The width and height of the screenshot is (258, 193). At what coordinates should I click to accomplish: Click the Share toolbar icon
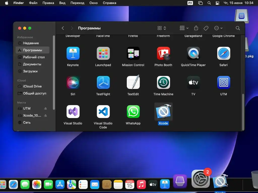196,28
